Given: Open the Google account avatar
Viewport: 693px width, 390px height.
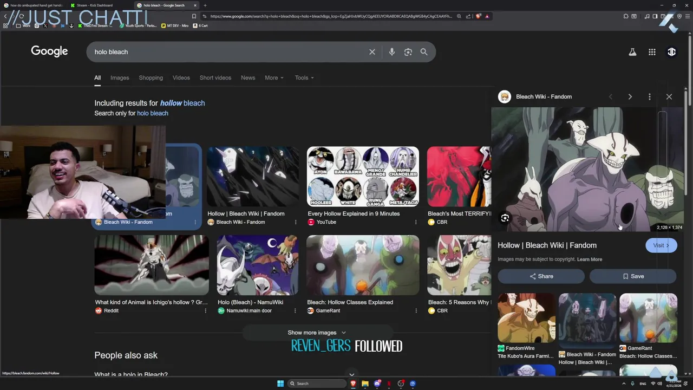Looking at the screenshot, I should pos(671,52).
